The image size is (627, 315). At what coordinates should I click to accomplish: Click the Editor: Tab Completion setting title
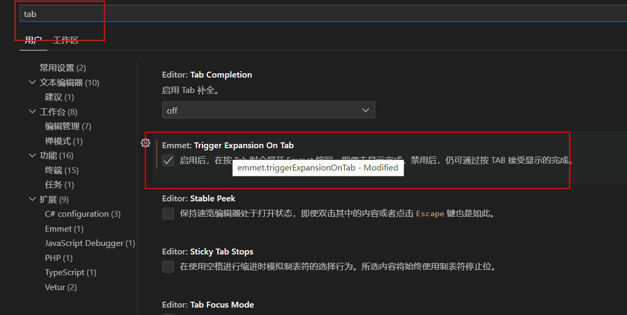[x=207, y=75]
